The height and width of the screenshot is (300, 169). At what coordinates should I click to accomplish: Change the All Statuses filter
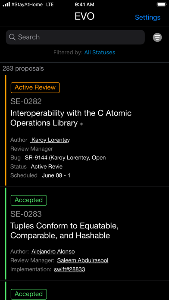[100, 53]
